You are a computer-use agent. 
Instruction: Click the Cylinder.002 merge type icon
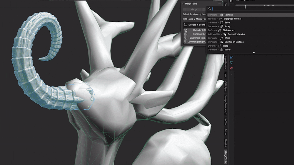coord(186,30)
